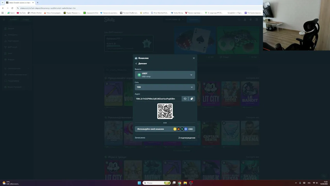Open the YouTube bookmark

pyautogui.click(x=21, y=13)
